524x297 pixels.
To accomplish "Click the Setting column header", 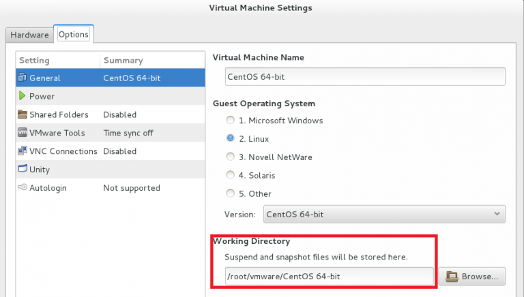I will pyautogui.click(x=58, y=61).
